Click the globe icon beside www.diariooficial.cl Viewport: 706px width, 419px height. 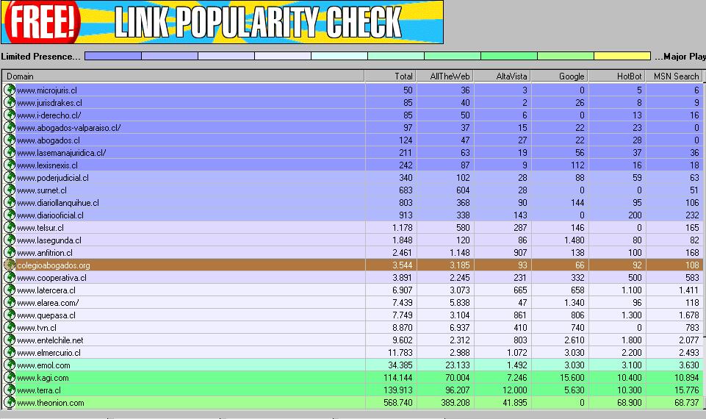pyautogui.click(x=10, y=215)
